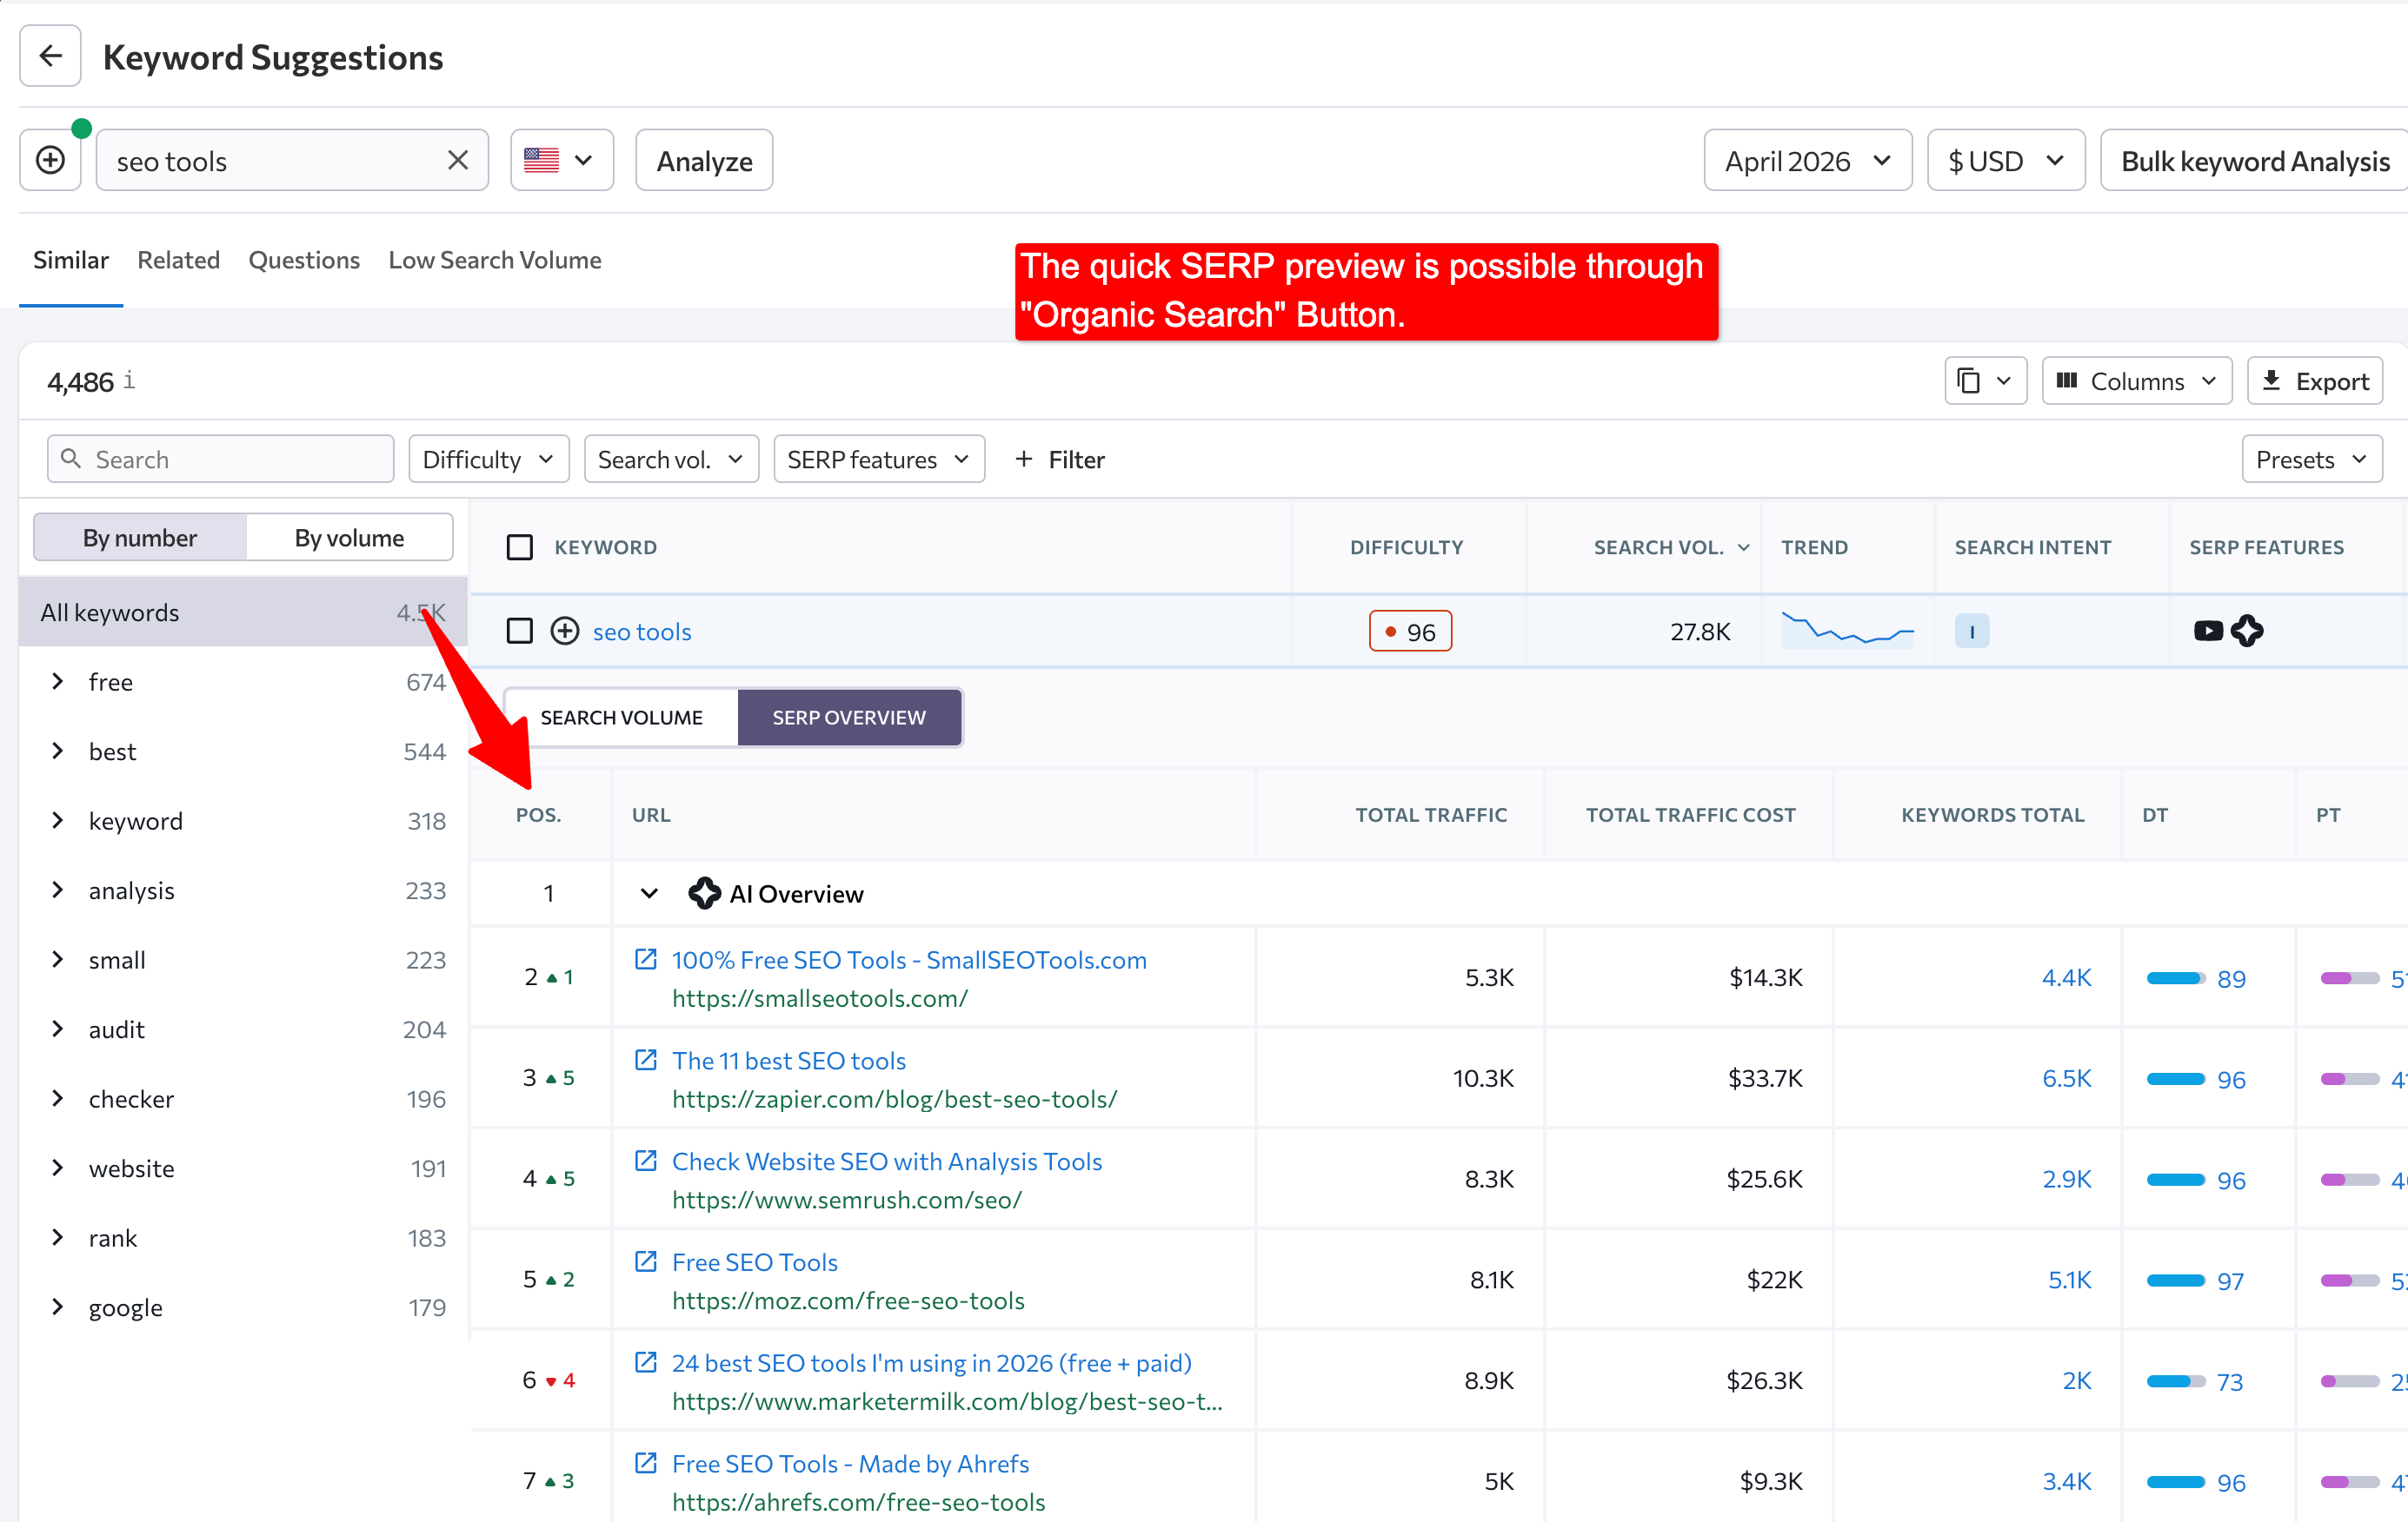Open the April 2026 date dropdown
The width and height of the screenshot is (2408, 1522).
(1807, 160)
